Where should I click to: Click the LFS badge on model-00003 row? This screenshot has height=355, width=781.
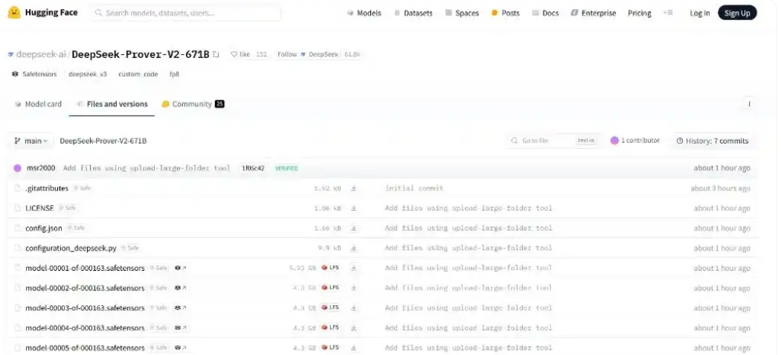[330, 307]
